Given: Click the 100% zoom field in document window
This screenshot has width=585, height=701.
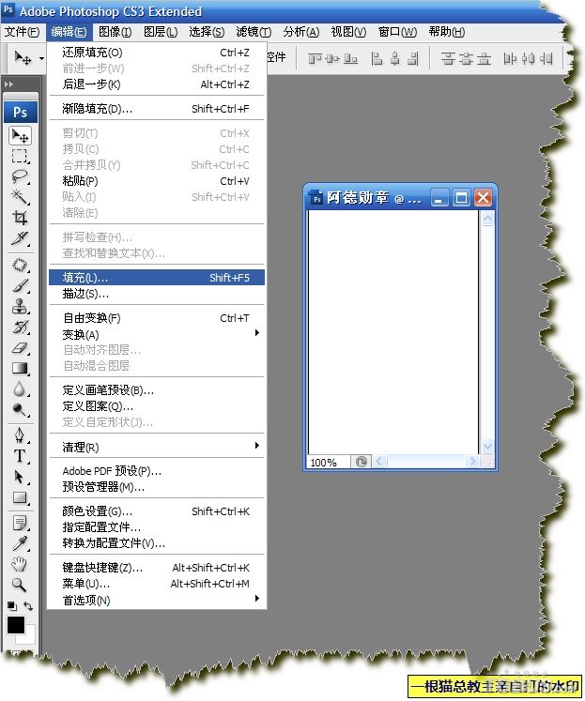Looking at the screenshot, I should click(x=328, y=462).
